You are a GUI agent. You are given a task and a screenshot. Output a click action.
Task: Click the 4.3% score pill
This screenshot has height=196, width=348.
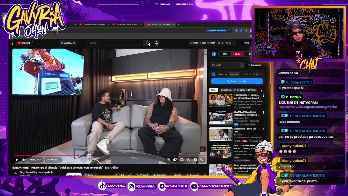tap(225, 54)
